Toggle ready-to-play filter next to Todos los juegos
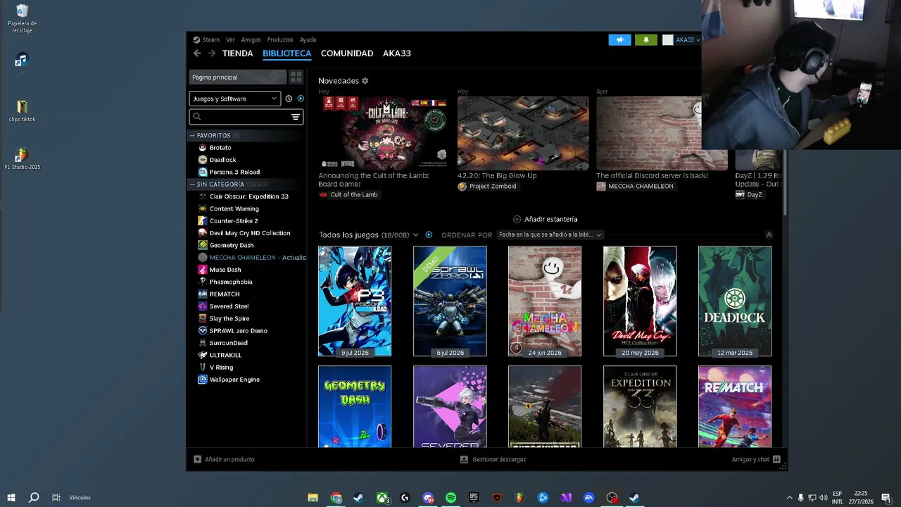This screenshot has width=901, height=507. [429, 234]
